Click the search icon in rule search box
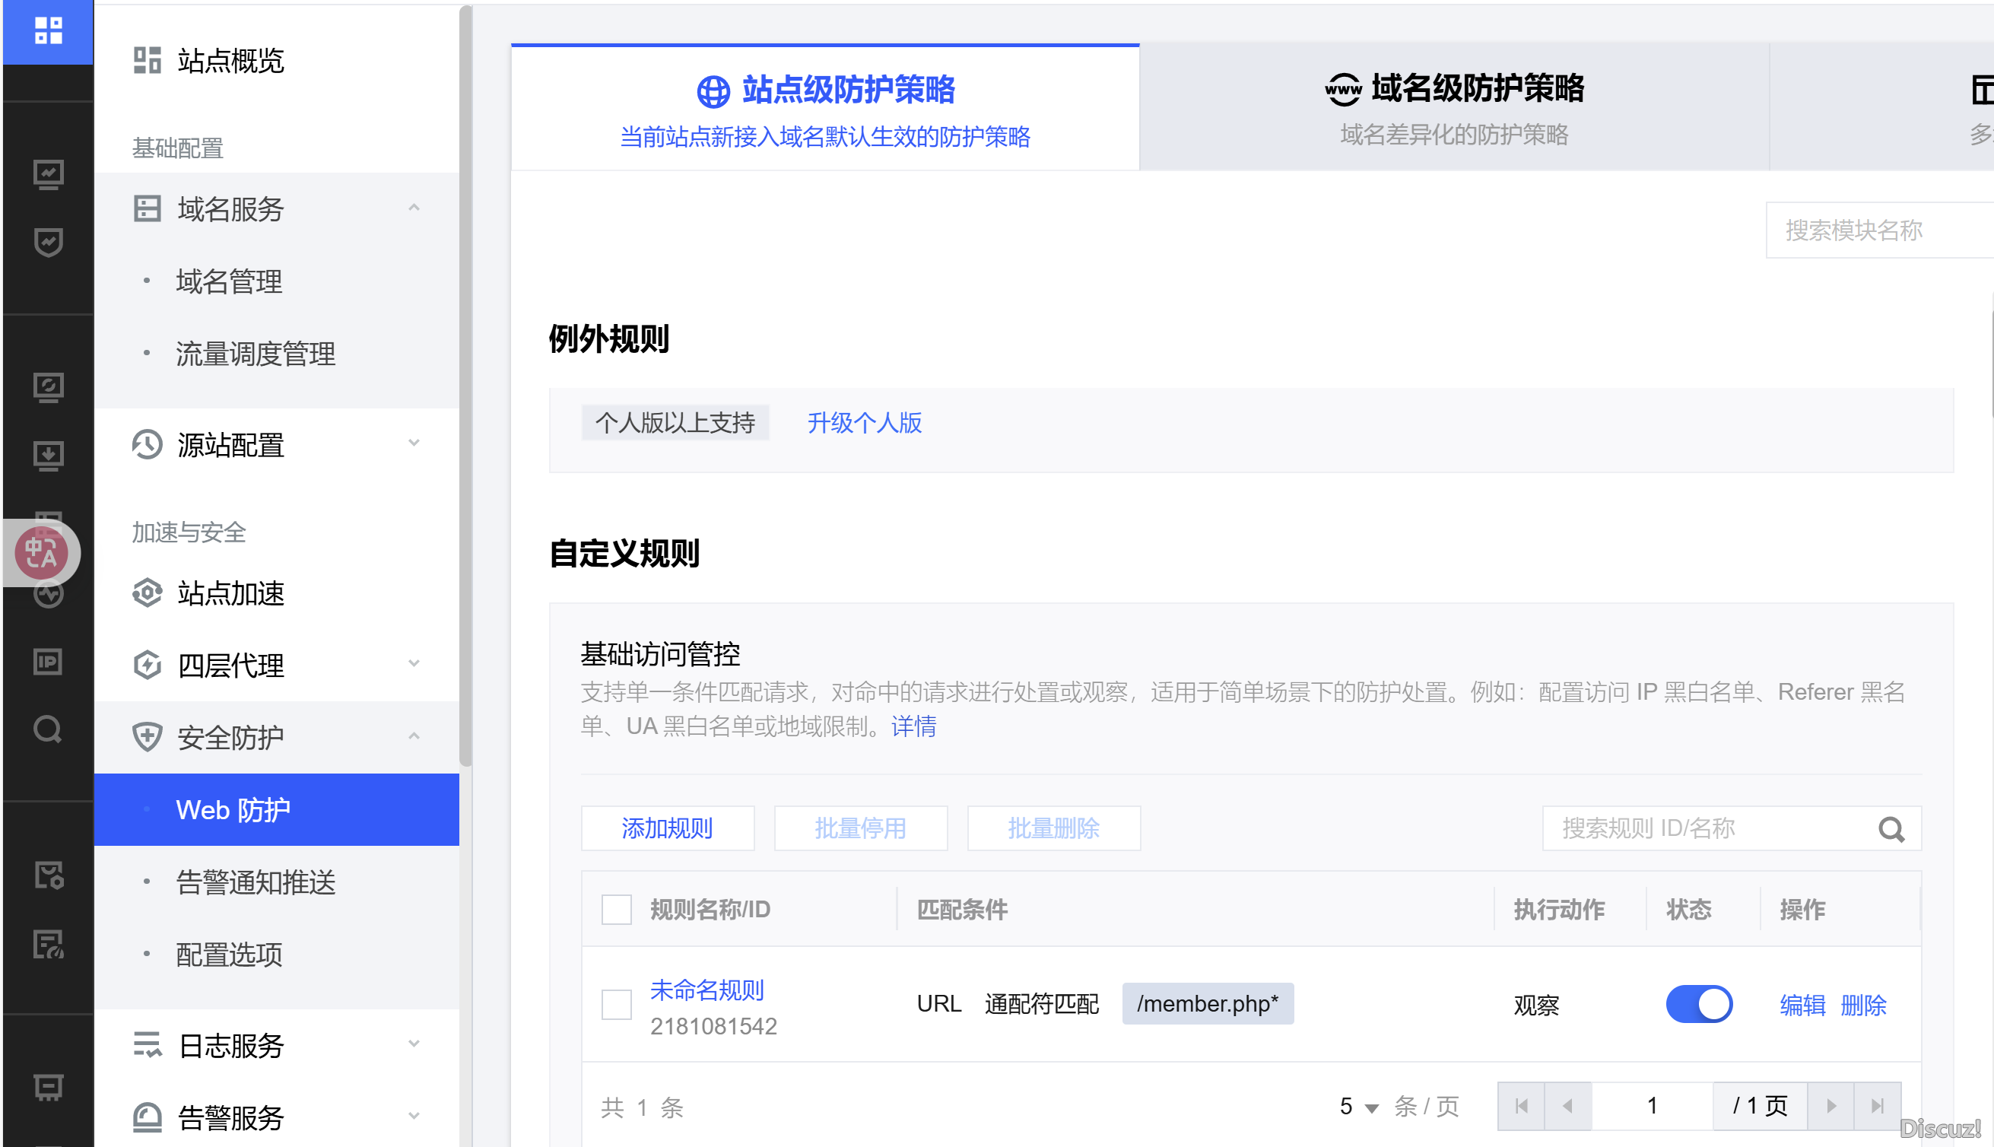This screenshot has width=1994, height=1147. click(1891, 829)
